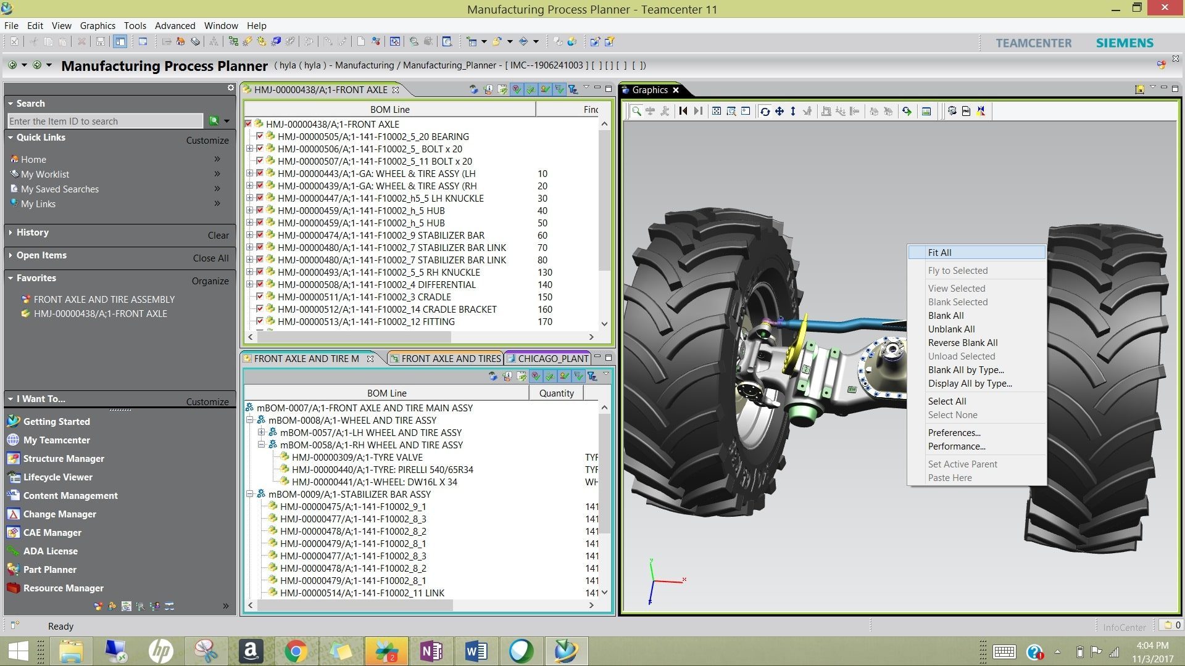
Task: Choose Blank All from context menu
Action: (946, 315)
